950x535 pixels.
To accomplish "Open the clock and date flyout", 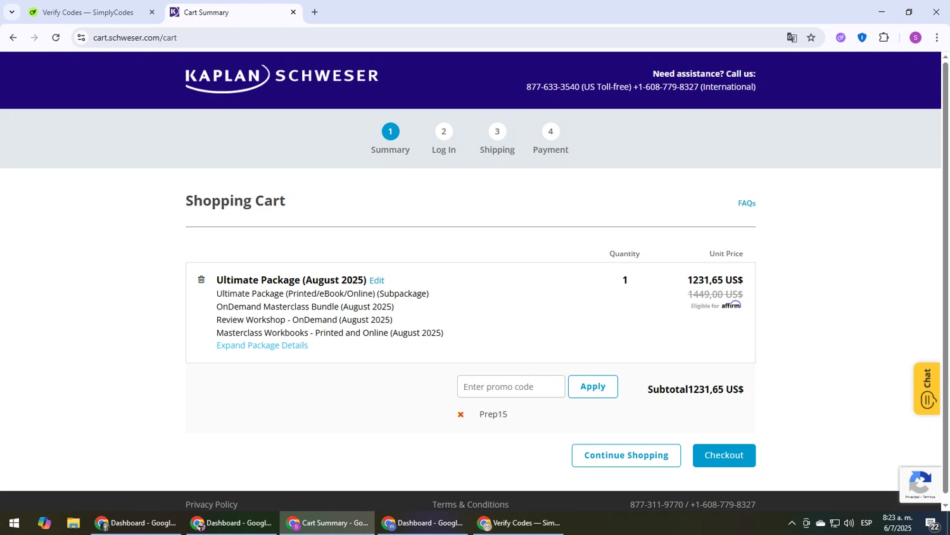I will [897, 523].
